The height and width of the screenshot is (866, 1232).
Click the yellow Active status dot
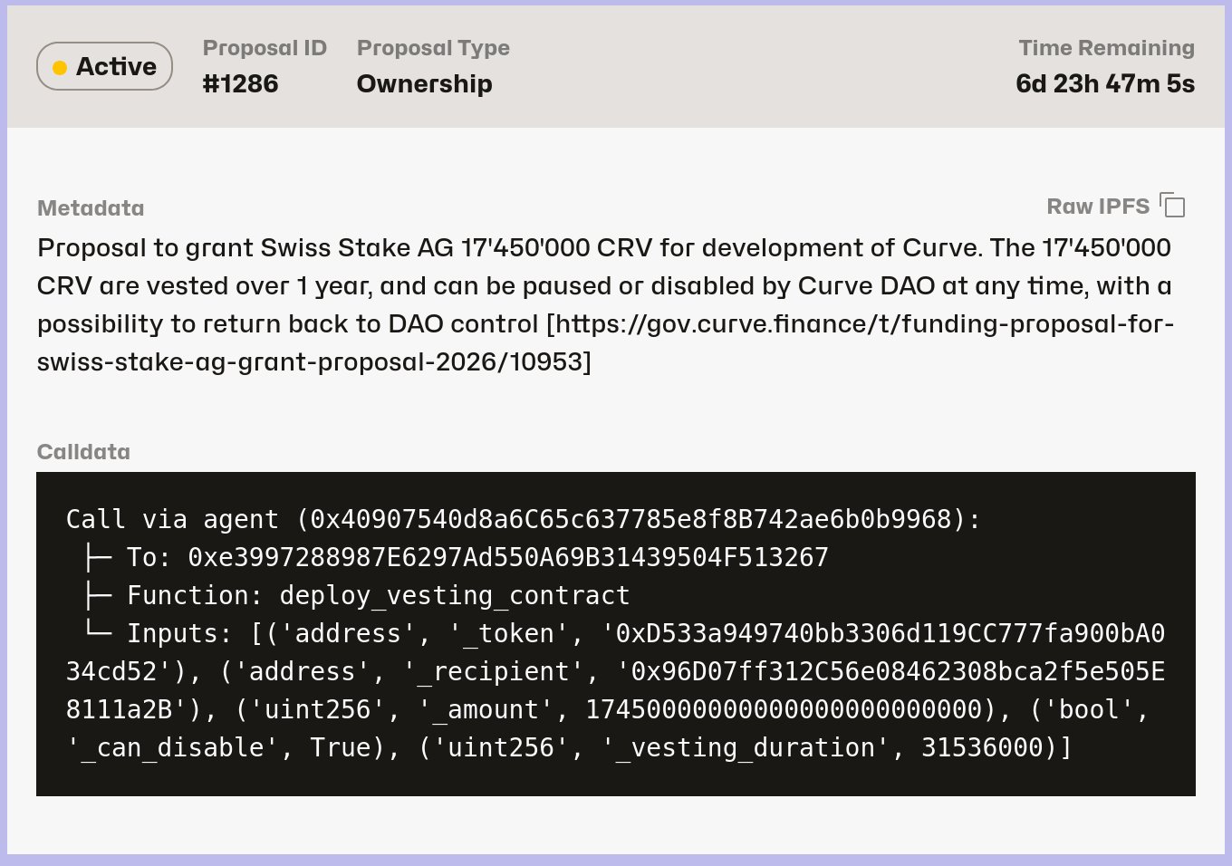(x=61, y=66)
